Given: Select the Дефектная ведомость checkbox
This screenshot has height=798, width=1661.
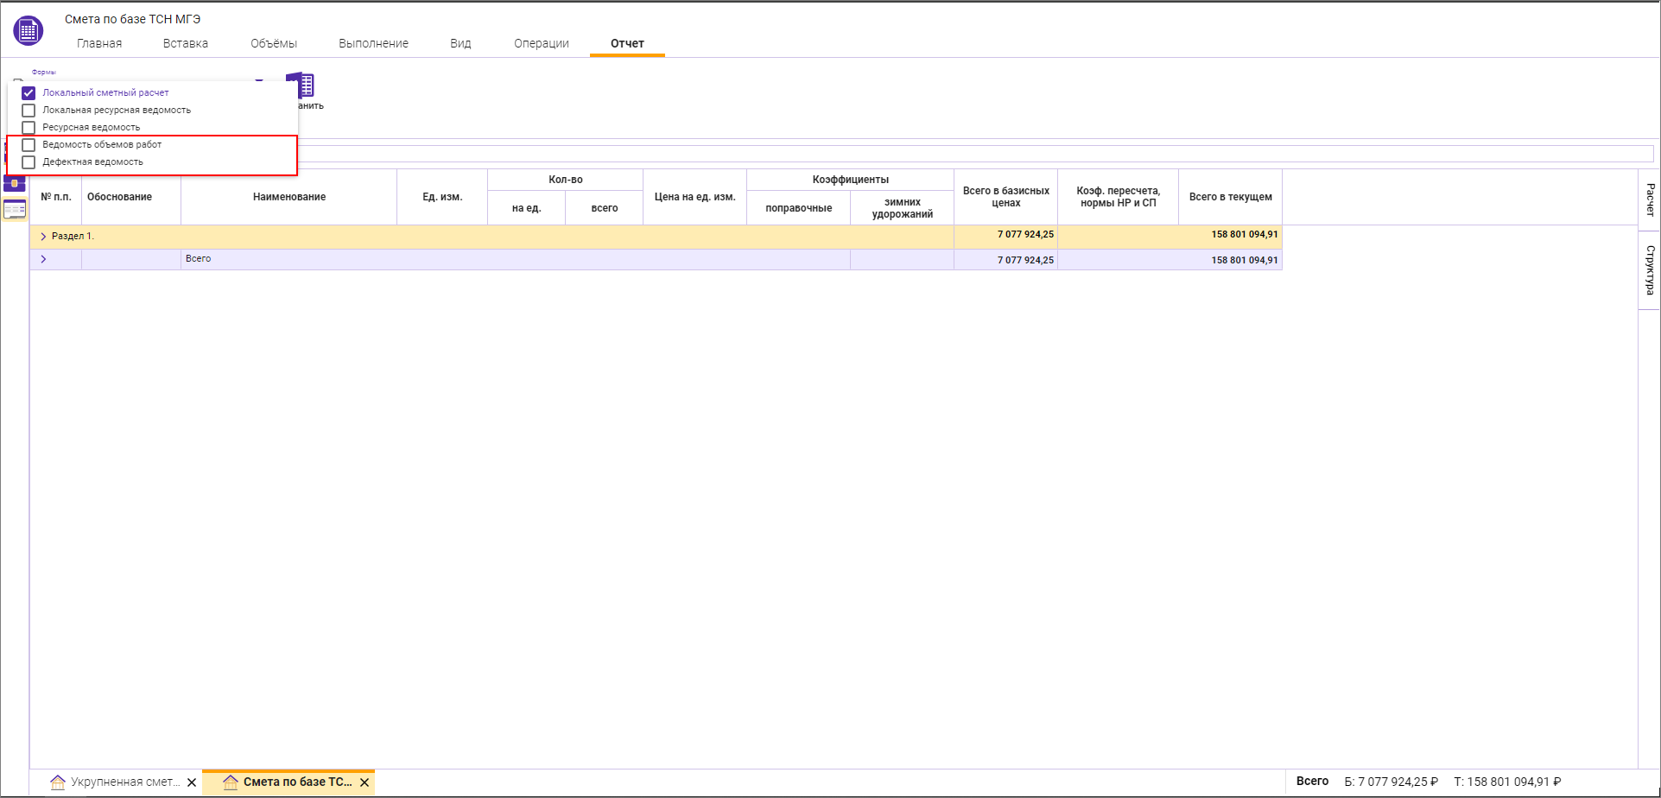Looking at the screenshot, I should (29, 162).
